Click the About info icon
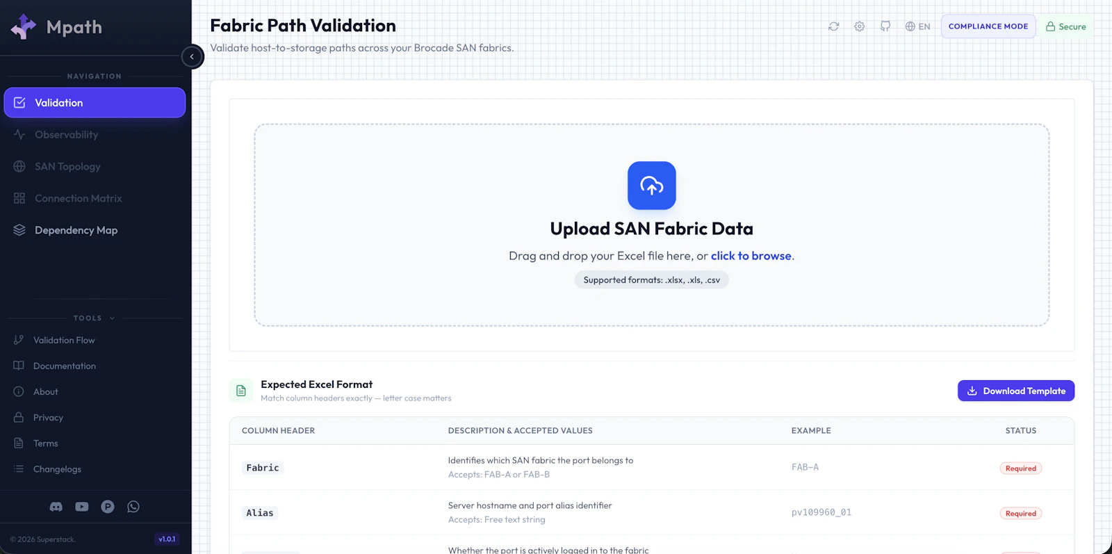The height and width of the screenshot is (554, 1112). click(x=19, y=391)
